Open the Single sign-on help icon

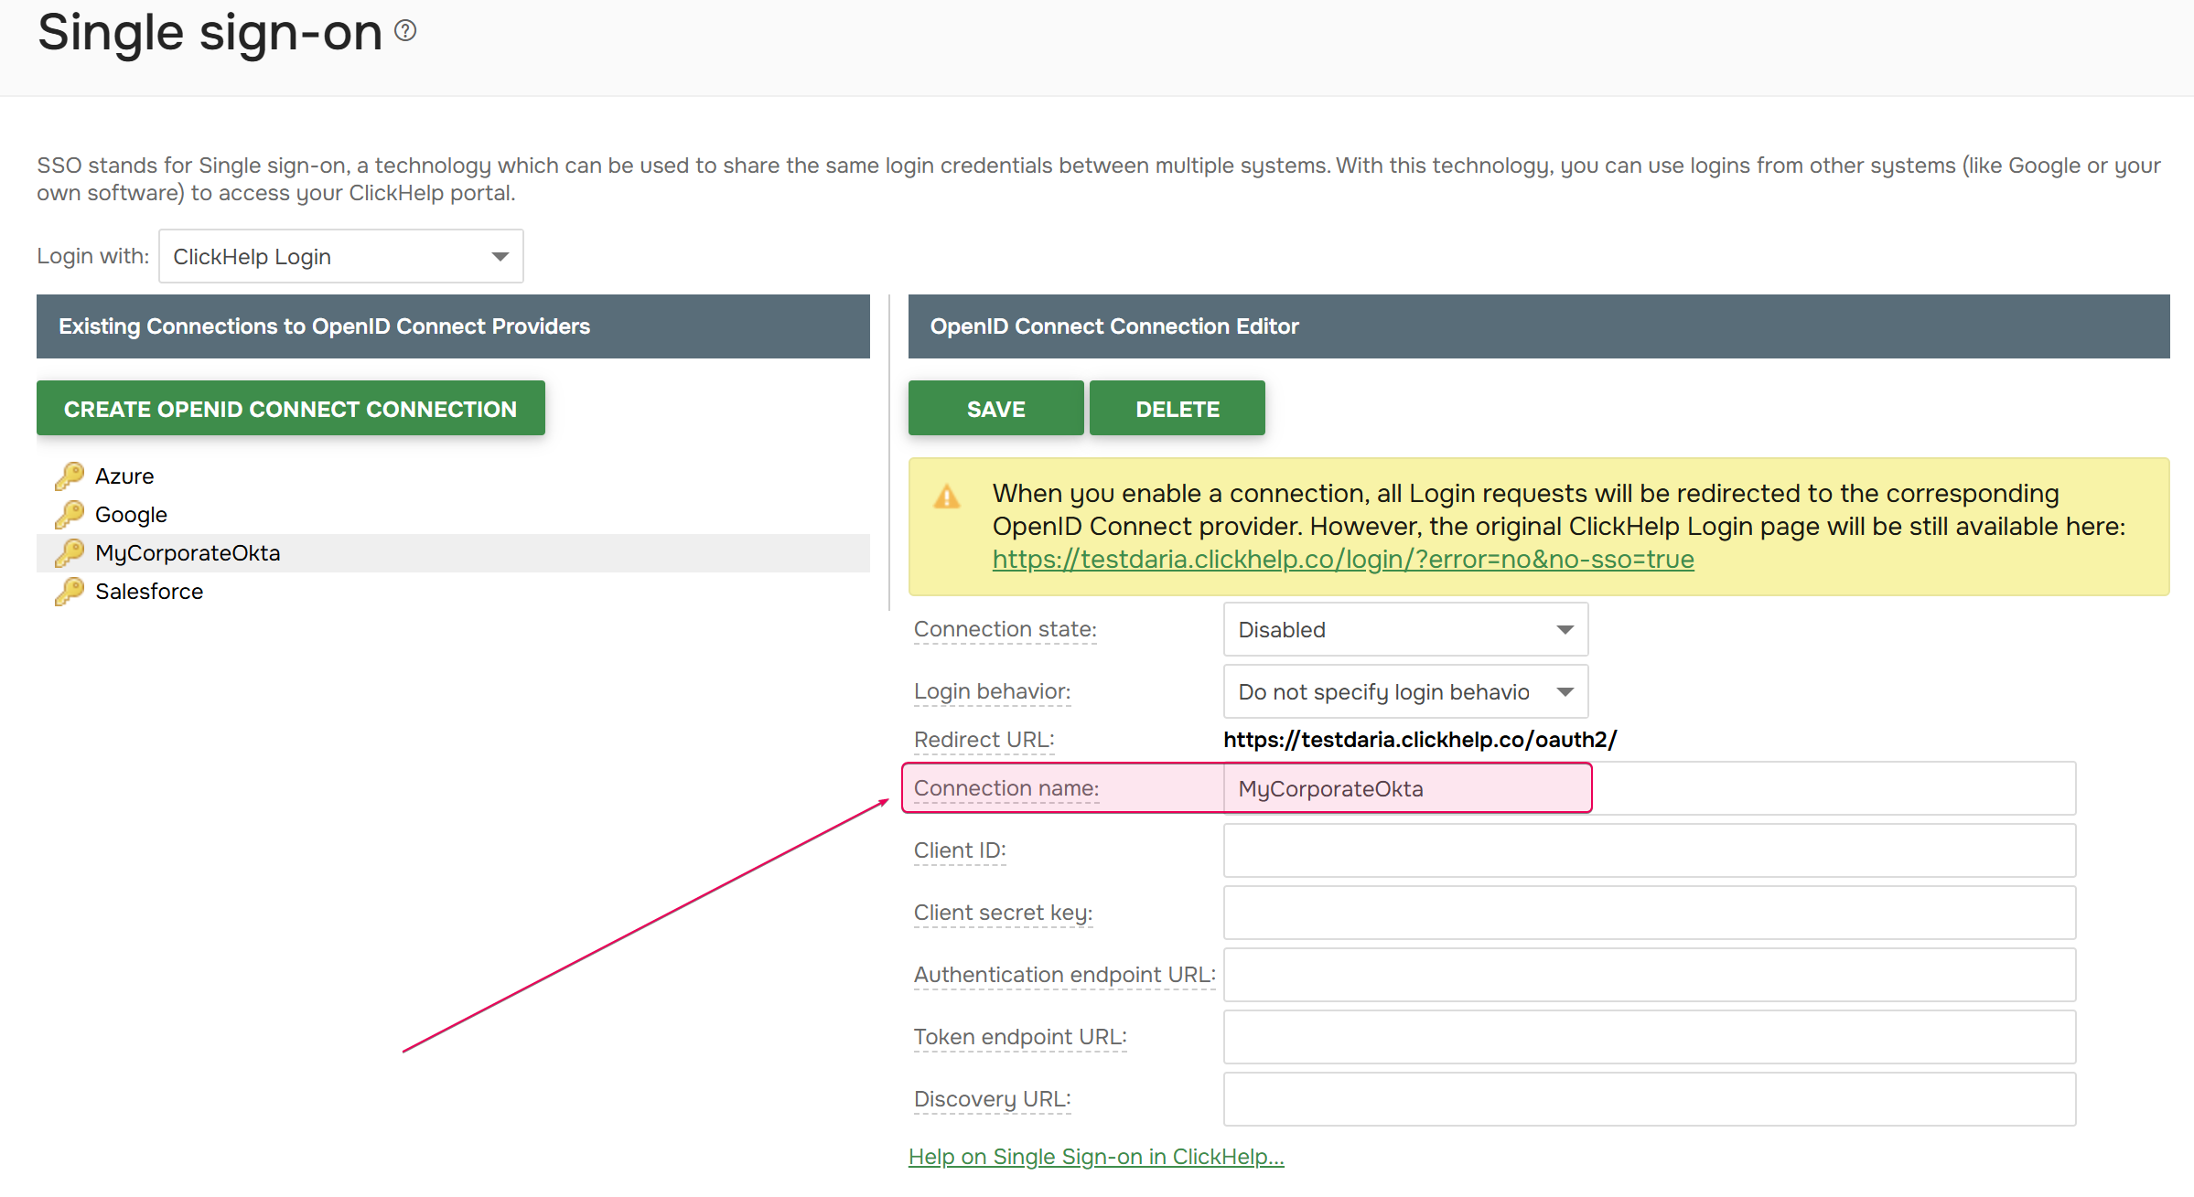coord(405,31)
